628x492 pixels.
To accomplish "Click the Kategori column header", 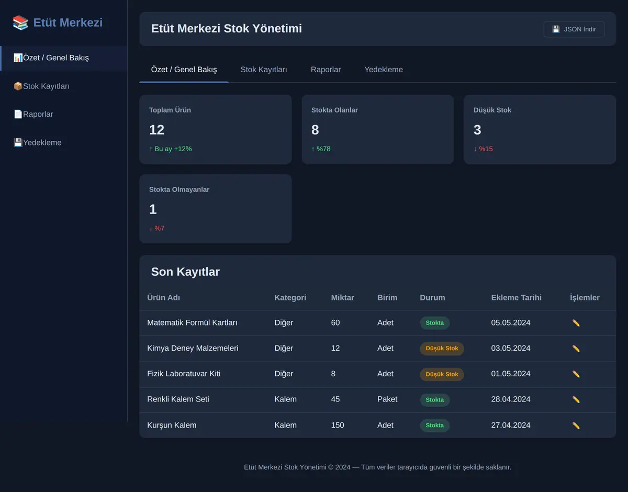I will (x=290, y=297).
